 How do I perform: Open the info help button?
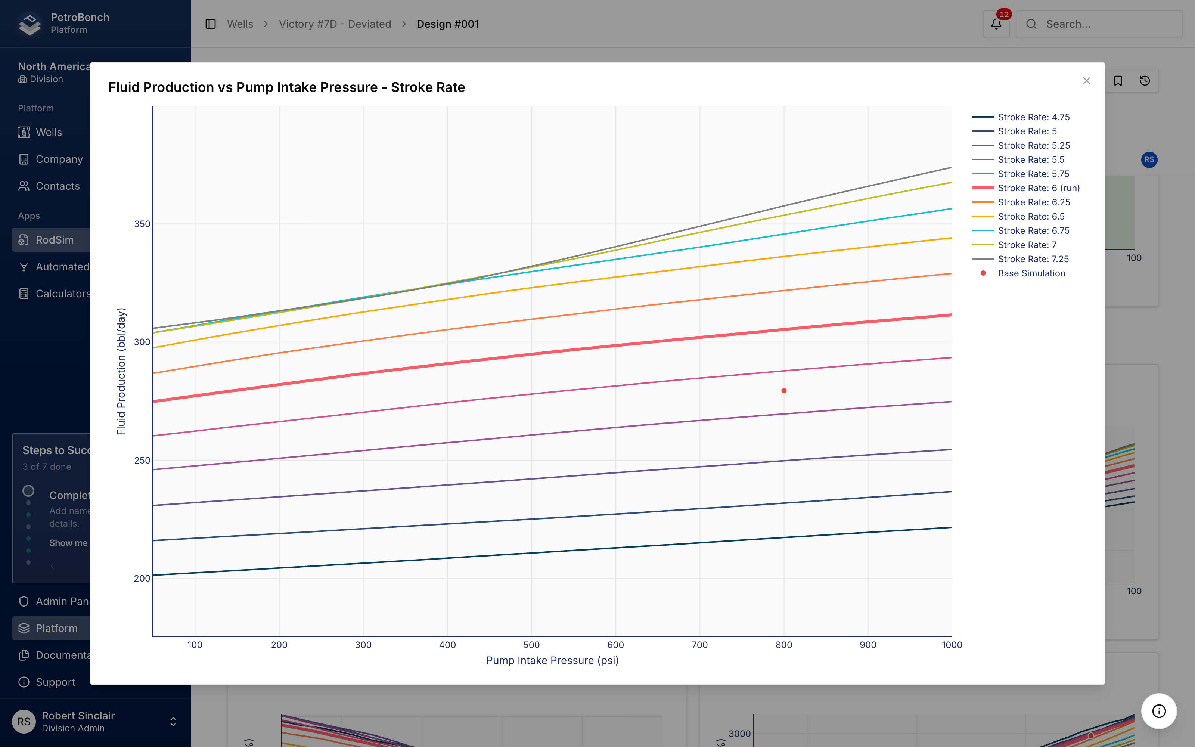click(1158, 711)
